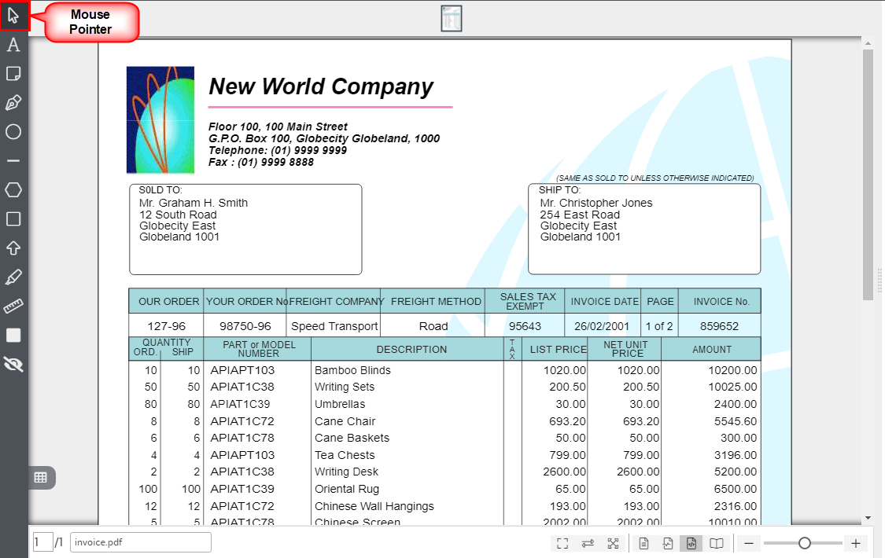
Task: Select the ruler measurement tool
Action: (13, 306)
